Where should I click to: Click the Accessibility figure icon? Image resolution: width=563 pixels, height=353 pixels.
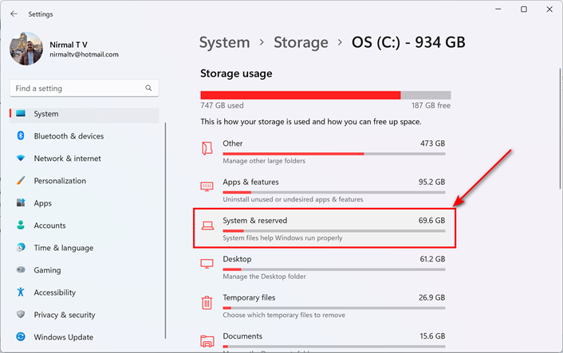[x=21, y=292]
